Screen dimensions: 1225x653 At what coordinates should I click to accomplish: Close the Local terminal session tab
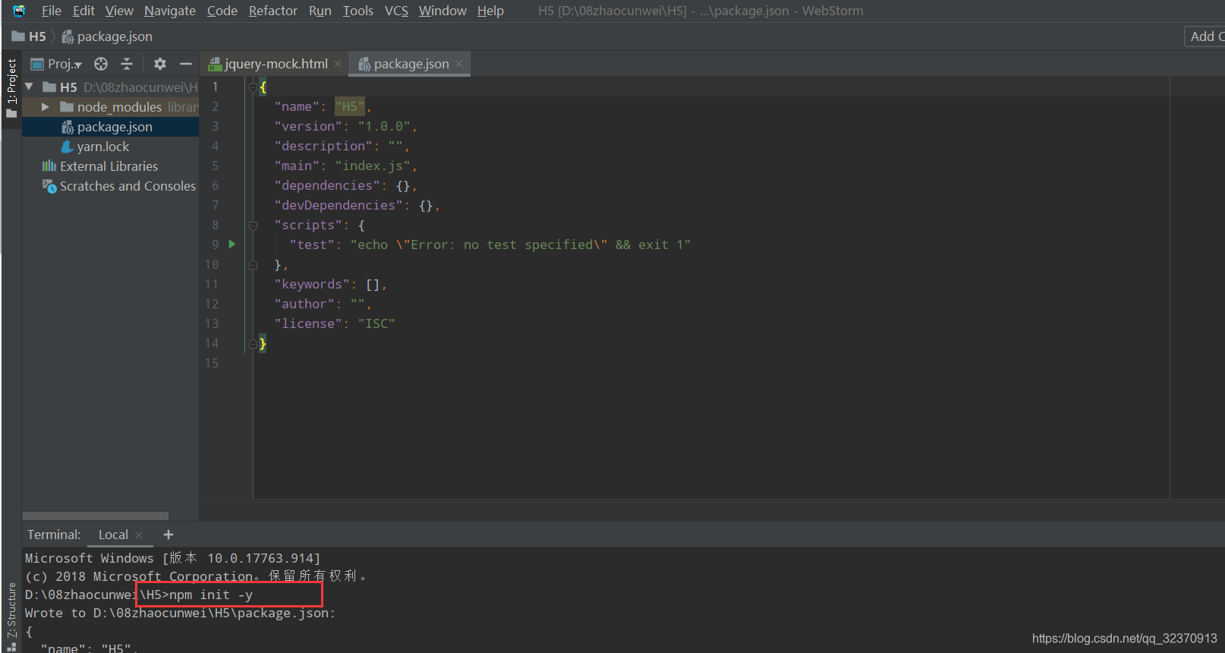(139, 535)
